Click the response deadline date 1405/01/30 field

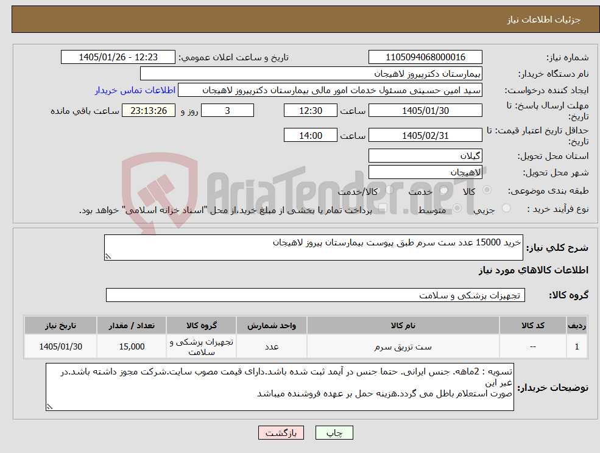(425, 111)
